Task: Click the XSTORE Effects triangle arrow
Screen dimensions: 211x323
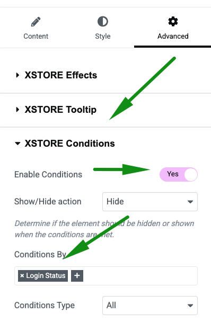Action: pos(17,75)
